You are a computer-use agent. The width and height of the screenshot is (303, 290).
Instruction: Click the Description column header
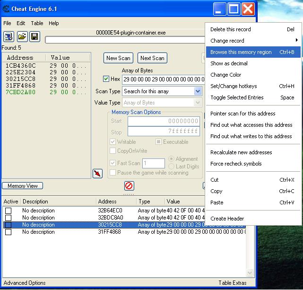(58, 202)
